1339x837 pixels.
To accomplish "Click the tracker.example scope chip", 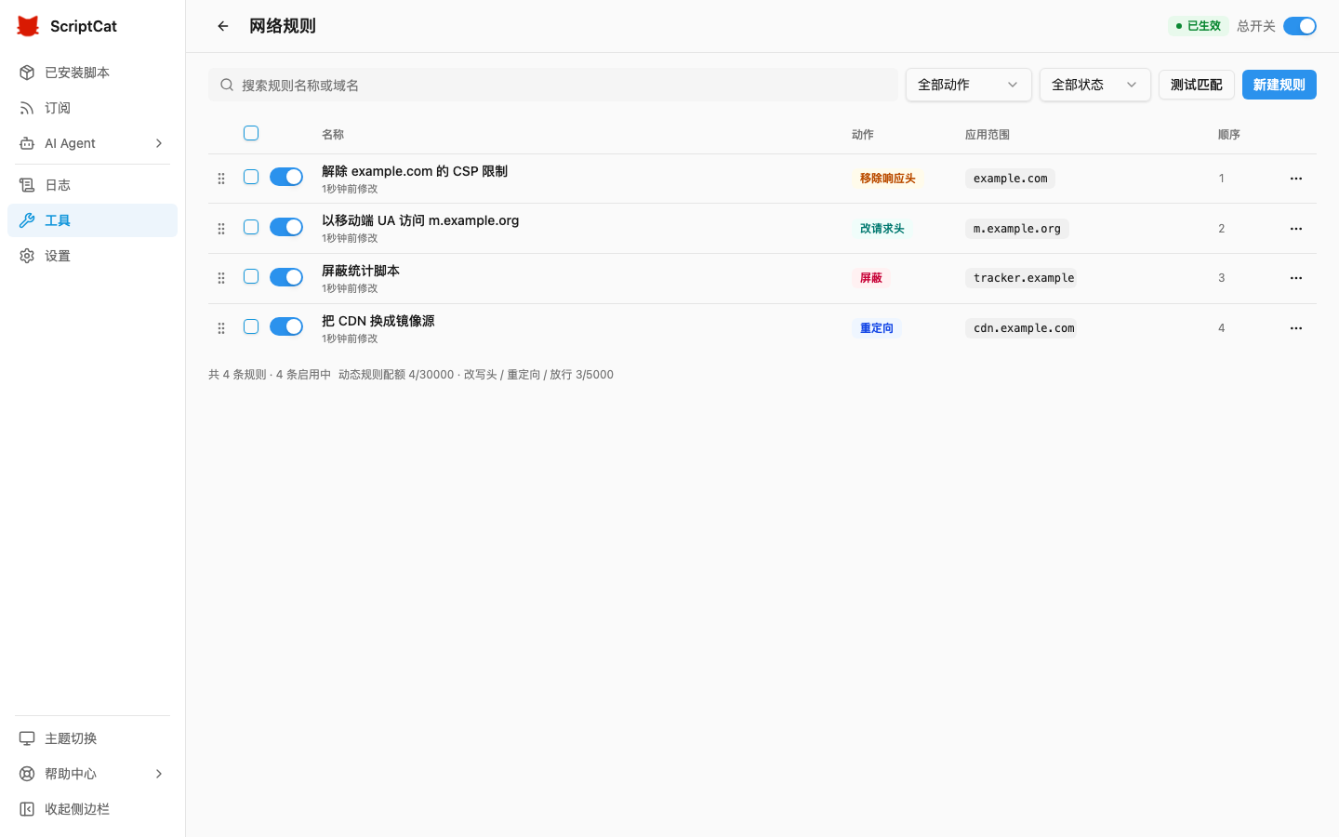I will click(1021, 278).
